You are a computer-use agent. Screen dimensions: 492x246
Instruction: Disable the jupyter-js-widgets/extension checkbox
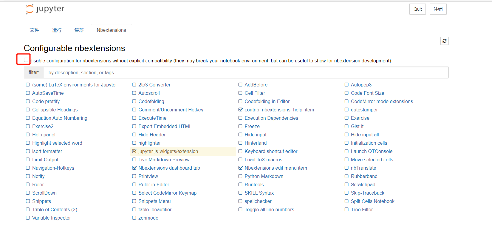134,151
